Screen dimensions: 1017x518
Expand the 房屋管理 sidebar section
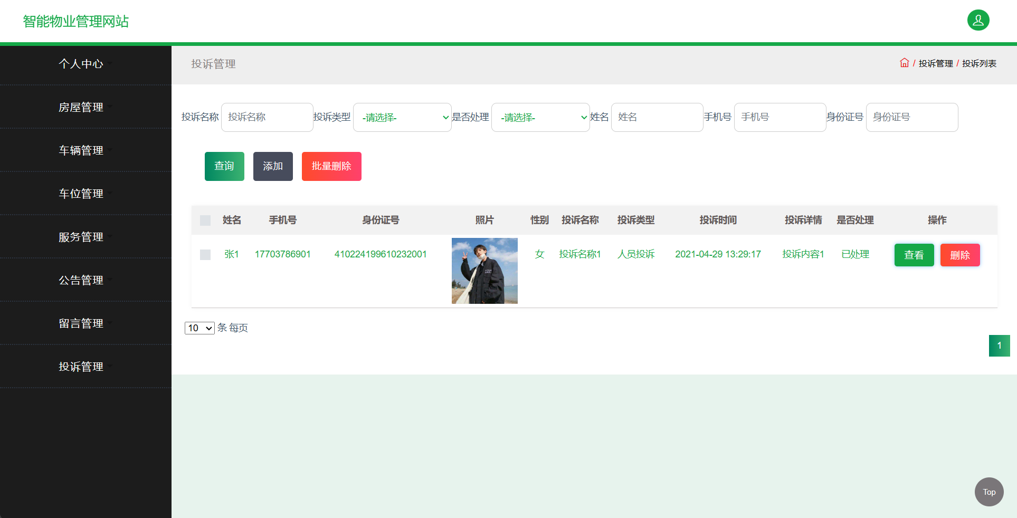pos(82,107)
